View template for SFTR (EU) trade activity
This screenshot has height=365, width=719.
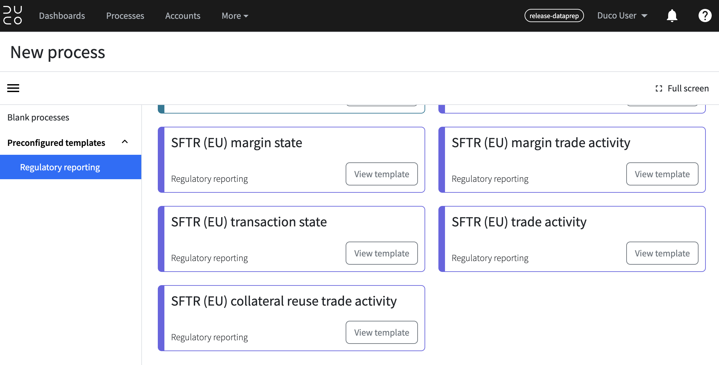662,253
